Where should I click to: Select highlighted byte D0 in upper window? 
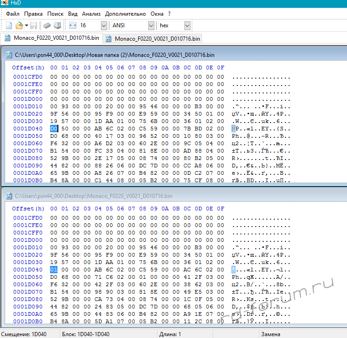(x=54, y=129)
